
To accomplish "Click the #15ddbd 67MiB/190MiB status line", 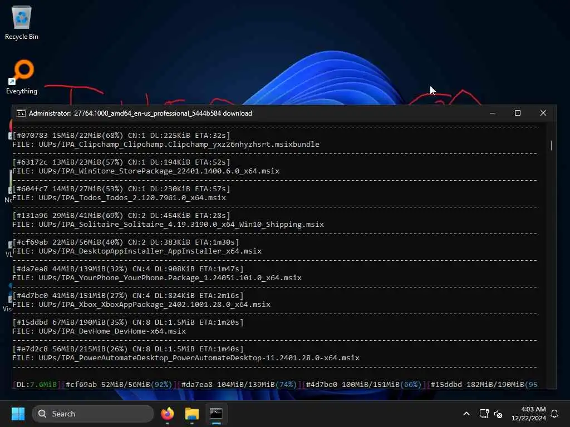I will coord(128,322).
